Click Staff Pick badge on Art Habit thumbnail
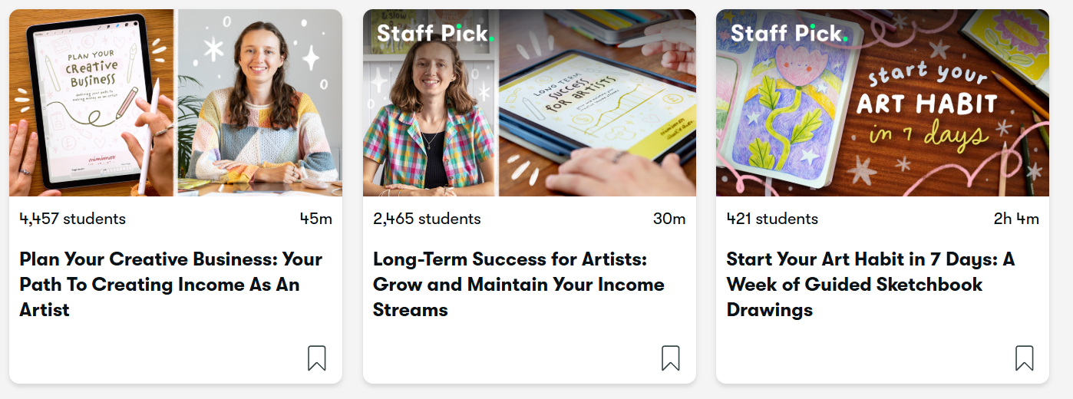Viewport: 1073px width, 399px height. [789, 33]
